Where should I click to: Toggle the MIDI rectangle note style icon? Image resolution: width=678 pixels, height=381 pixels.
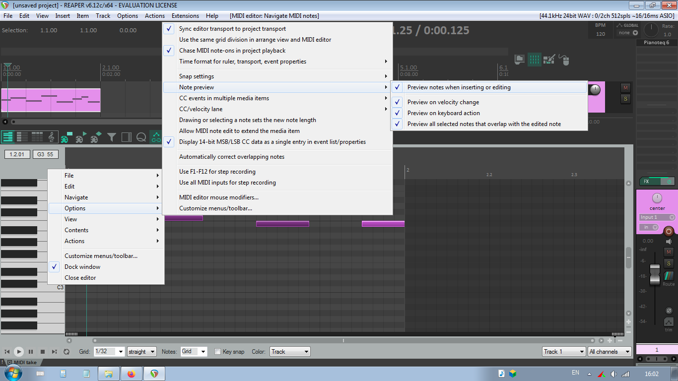pyautogui.click(x=67, y=137)
